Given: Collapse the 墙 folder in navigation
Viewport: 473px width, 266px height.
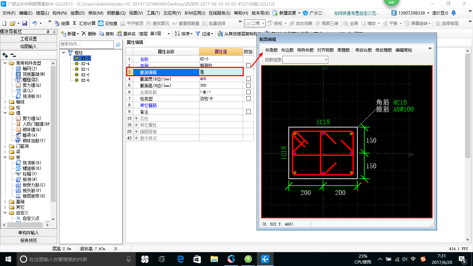Looking at the screenshot, I should (x=5, y=113).
